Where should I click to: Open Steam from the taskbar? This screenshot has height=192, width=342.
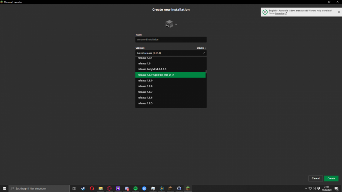click(x=83, y=188)
